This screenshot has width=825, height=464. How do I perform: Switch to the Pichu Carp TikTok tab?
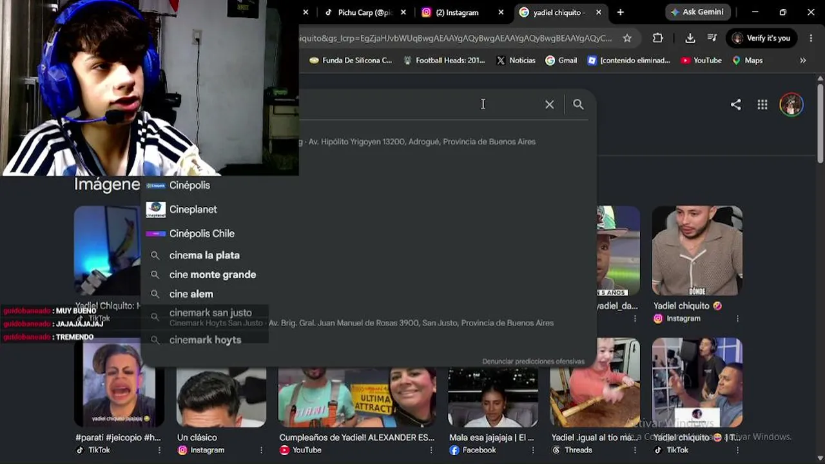[x=365, y=12]
